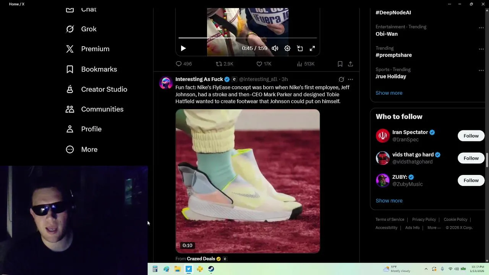Screen dimensions: 489x275
Task: Switch to the Twitter taskbar app
Action: click(189, 269)
